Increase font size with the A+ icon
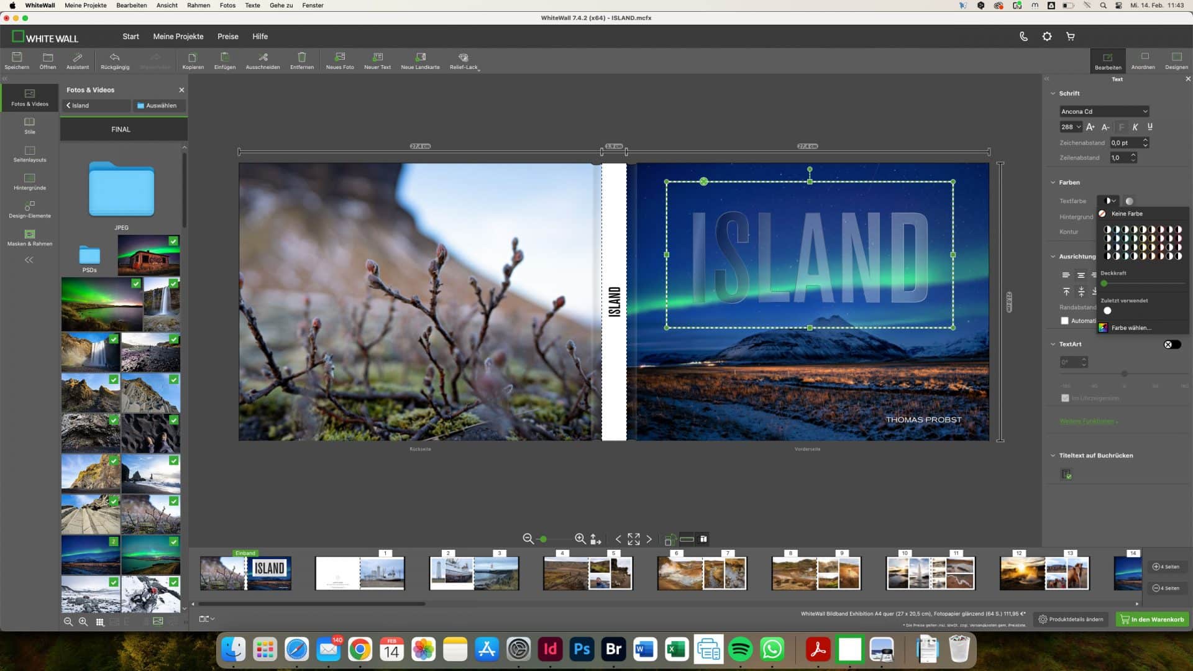This screenshot has height=671, width=1193. coord(1090,127)
